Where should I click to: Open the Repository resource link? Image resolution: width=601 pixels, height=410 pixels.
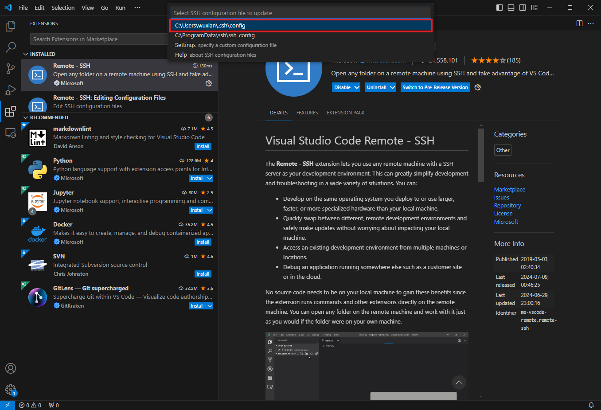coord(507,206)
